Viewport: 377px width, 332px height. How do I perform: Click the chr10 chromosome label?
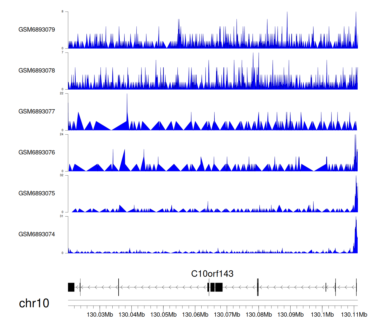point(34,303)
